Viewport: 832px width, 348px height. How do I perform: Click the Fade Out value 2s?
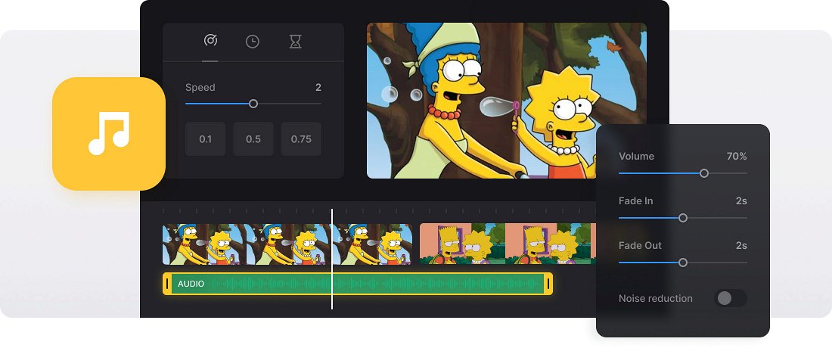(741, 246)
